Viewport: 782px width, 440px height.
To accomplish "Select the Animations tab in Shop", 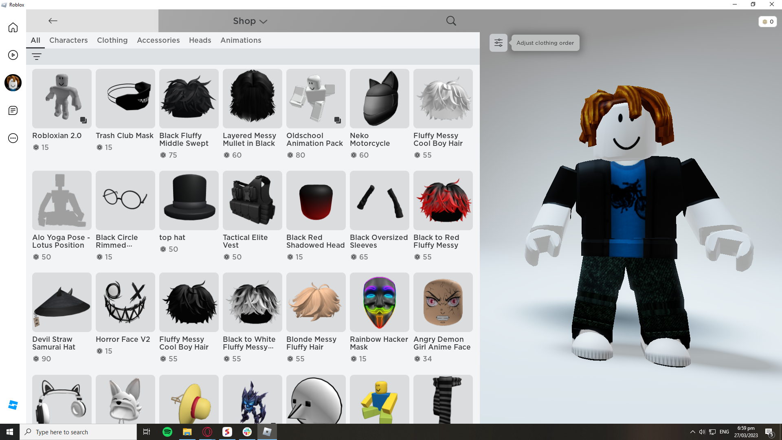I will 241,40.
